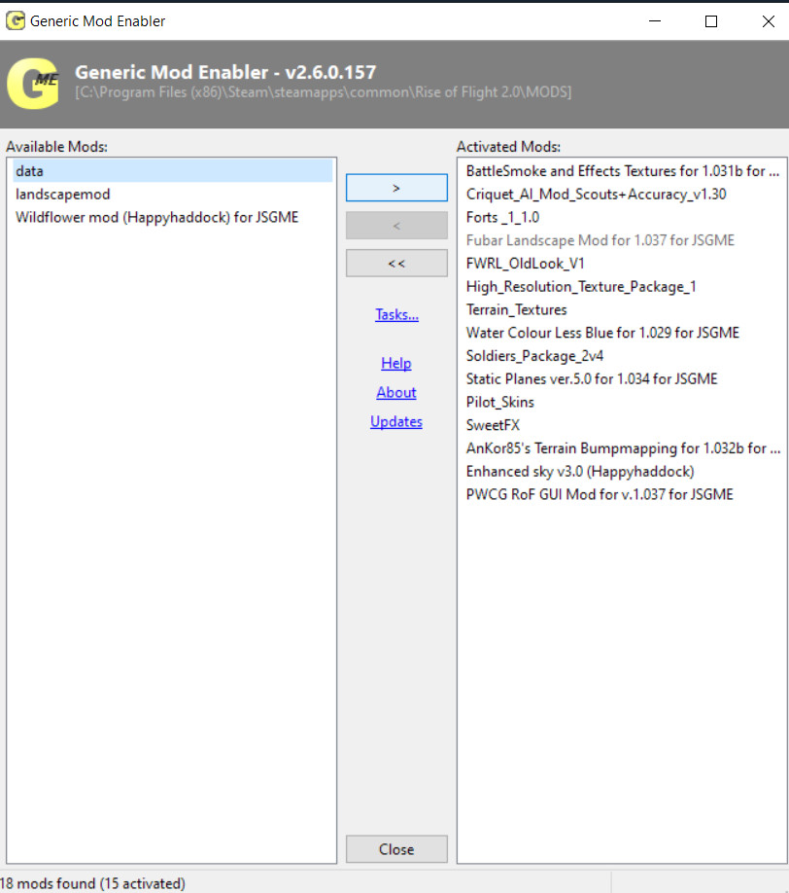
Task: Maximize the Generic Mod Enabler window
Action: point(711,21)
